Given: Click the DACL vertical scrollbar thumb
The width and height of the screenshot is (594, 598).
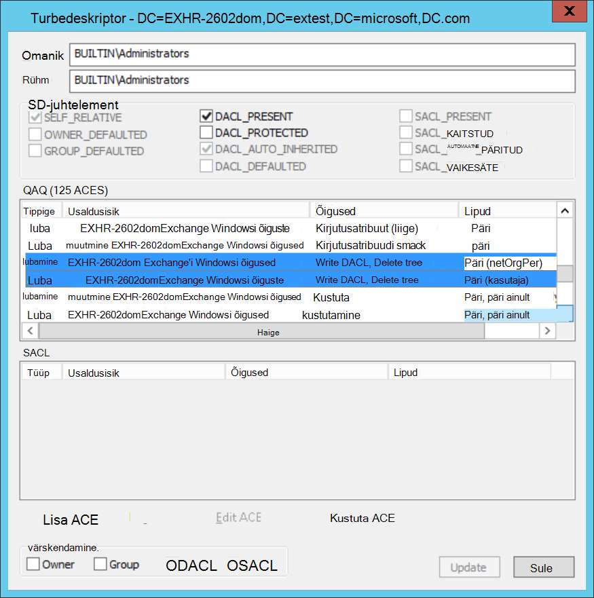Looking at the screenshot, I should [x=565, y=274].
